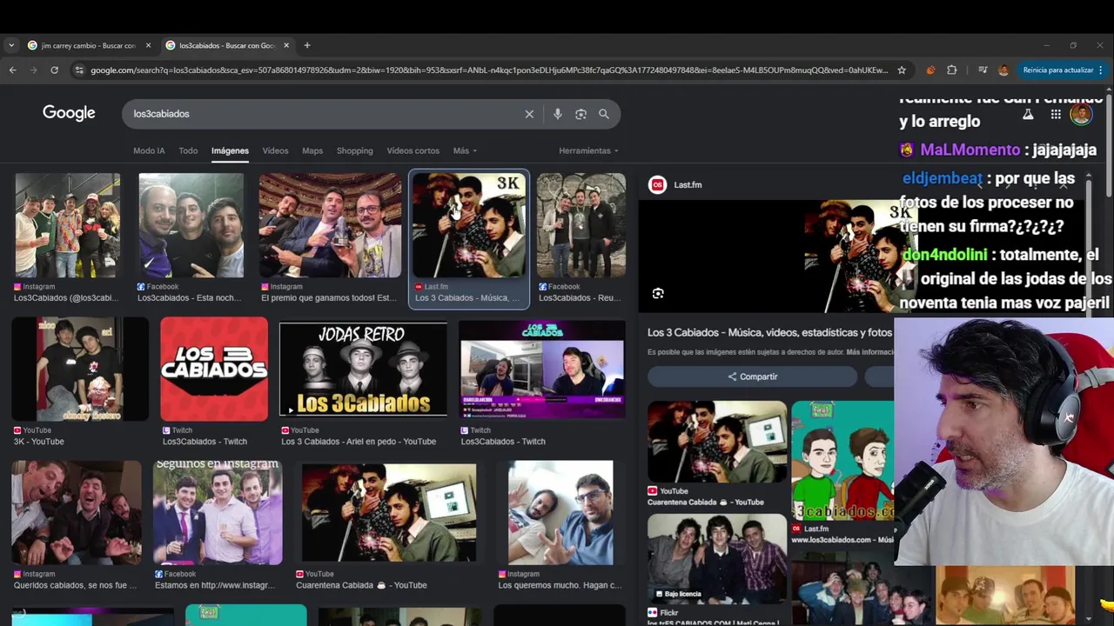Open 'Los queremos mucho' Instagram image
The height and width of the screenshot is (626, 1114).
coord(560,513)
